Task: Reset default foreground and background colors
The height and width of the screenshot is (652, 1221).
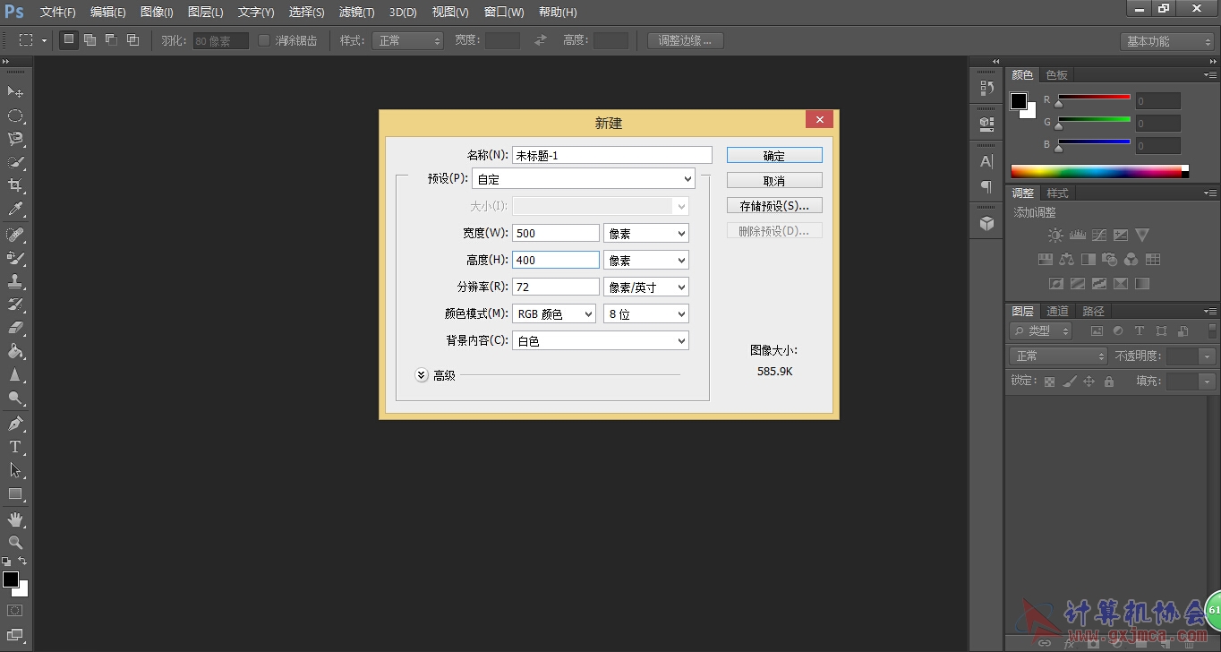Action: coord(7,562)
